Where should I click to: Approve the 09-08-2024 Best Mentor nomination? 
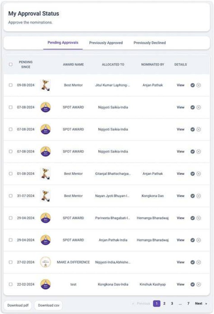192,85
